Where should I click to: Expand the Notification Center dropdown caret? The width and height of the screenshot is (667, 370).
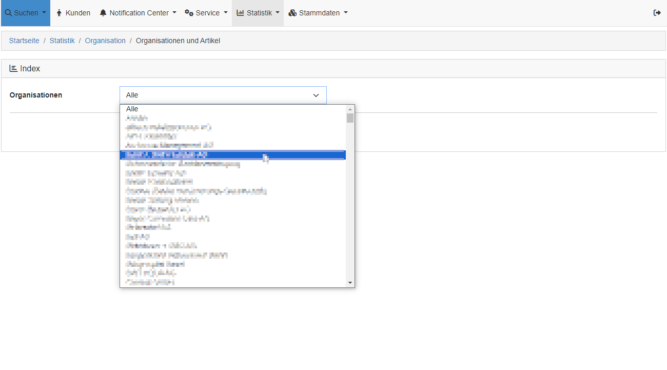coord(174,13)
